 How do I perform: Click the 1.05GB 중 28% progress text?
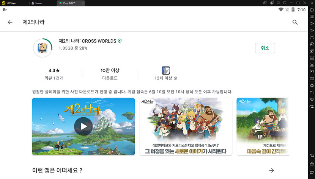pos(73,48)
